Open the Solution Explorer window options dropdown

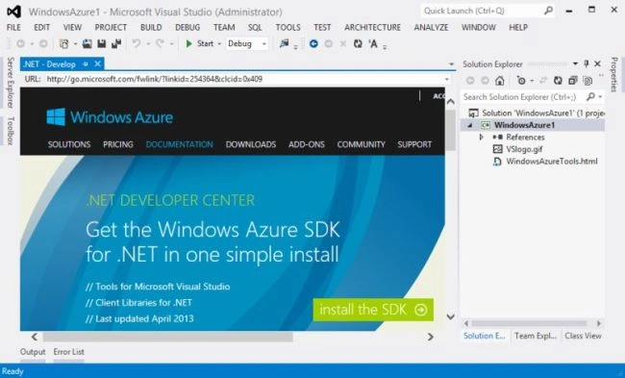click(575, 63)
